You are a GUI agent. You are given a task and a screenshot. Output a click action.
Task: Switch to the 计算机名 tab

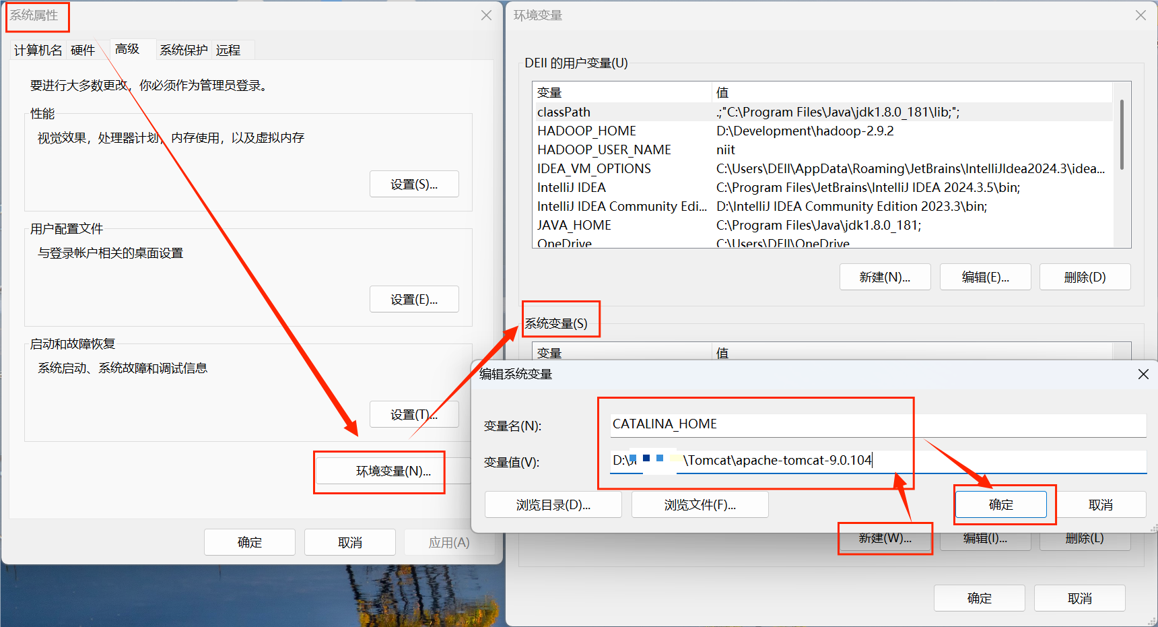[x=38, y=50]
